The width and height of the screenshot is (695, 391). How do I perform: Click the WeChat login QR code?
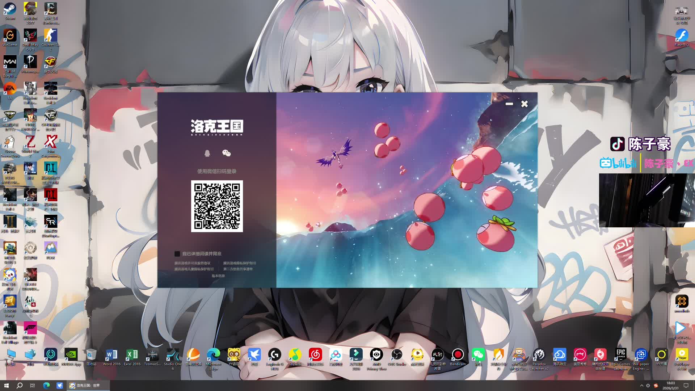pos(216,206)
